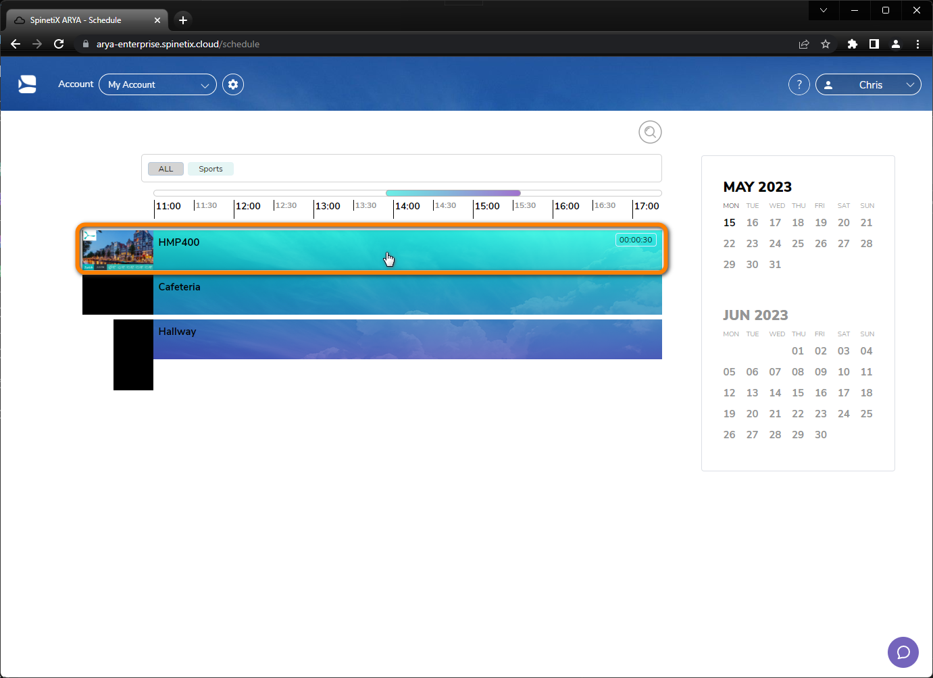Toggle the Sports content filter
The image size is (933, 678).
coord(210,168)
